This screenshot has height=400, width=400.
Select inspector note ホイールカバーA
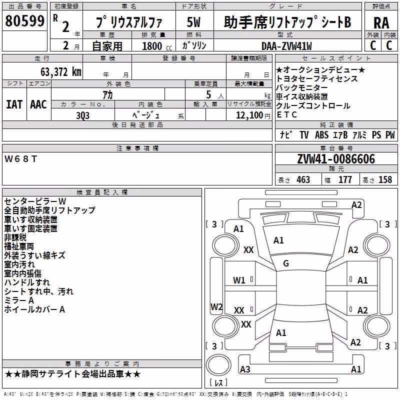point(34,309)
